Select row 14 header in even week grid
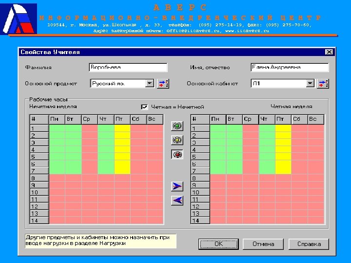 200,221
